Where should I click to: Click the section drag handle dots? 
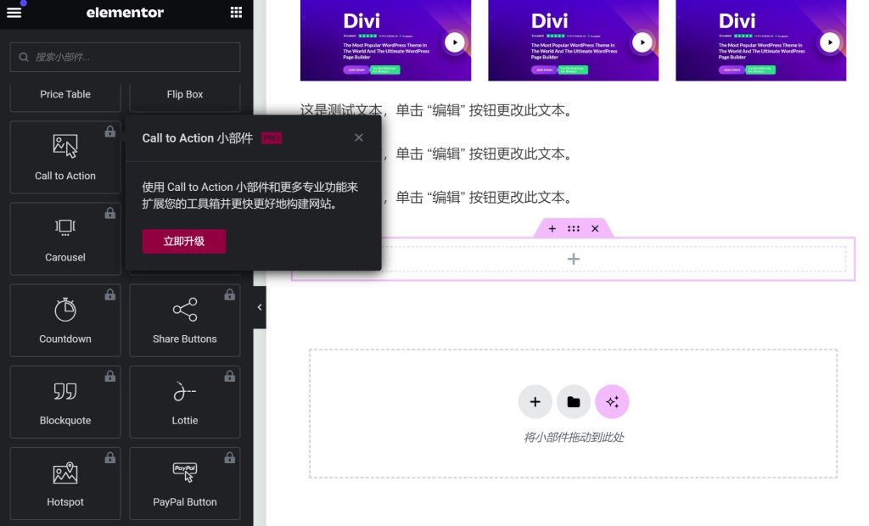[x=574, y=228]
